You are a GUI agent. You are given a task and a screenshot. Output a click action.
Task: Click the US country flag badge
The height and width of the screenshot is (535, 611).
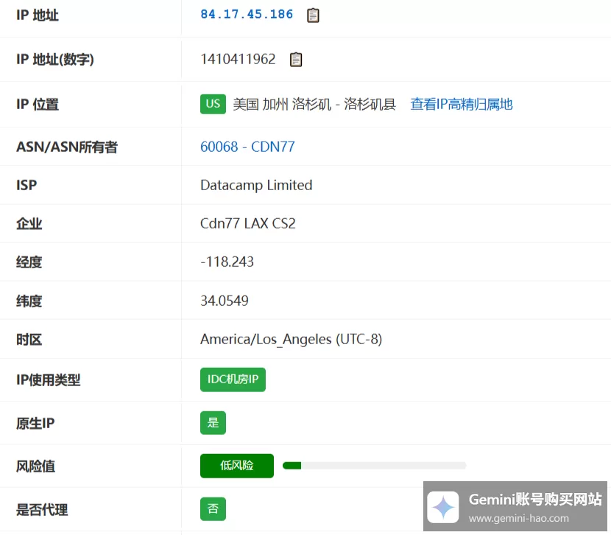tap(212, 104)
